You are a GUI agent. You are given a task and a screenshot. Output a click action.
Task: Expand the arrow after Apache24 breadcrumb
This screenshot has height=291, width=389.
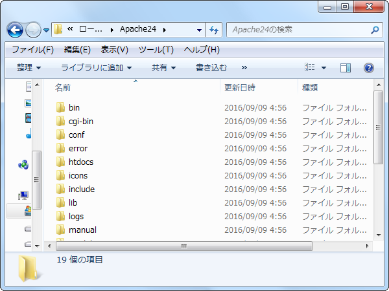(x=165, y=30)
